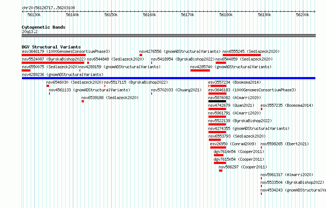Click the nsv6539188 Sedlazeck2020 label
Viewport: 326px width, 208px height.
(110, 98)
